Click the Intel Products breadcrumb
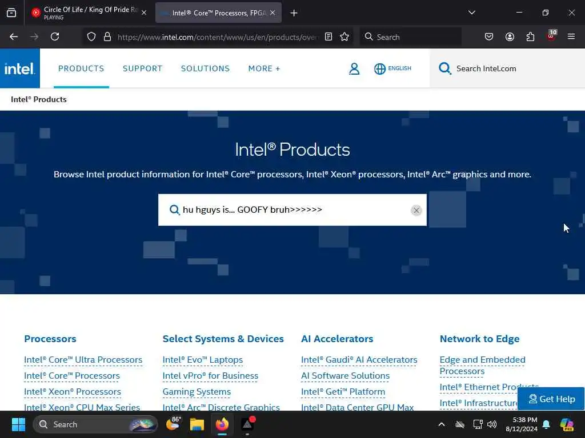Viewport: 585px width, 438px height. [x=39, y=99]
